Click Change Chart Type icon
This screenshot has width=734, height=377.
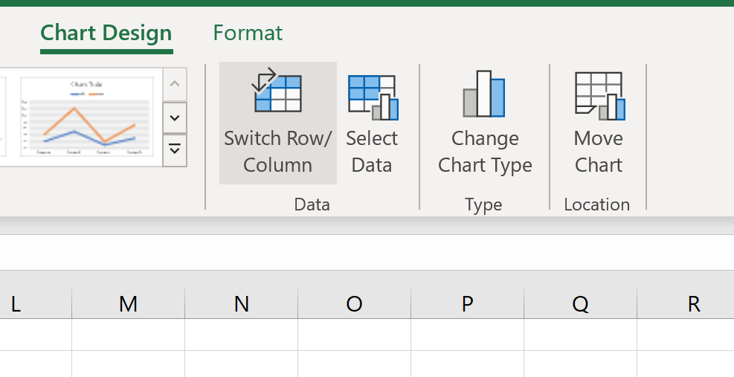pyautogui.click(x=484, y=94)
